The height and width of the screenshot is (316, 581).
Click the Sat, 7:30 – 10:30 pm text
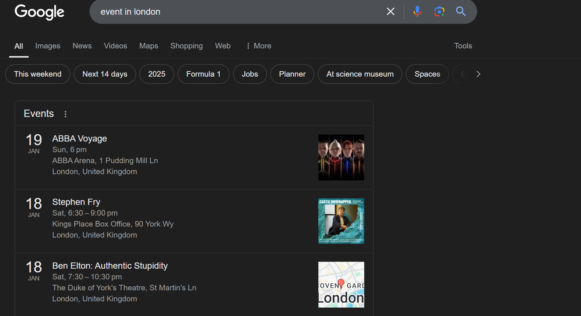coord(87,277)
